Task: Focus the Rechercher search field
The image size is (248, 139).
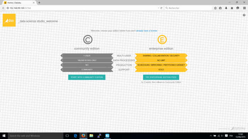Action: coord(188,8)
